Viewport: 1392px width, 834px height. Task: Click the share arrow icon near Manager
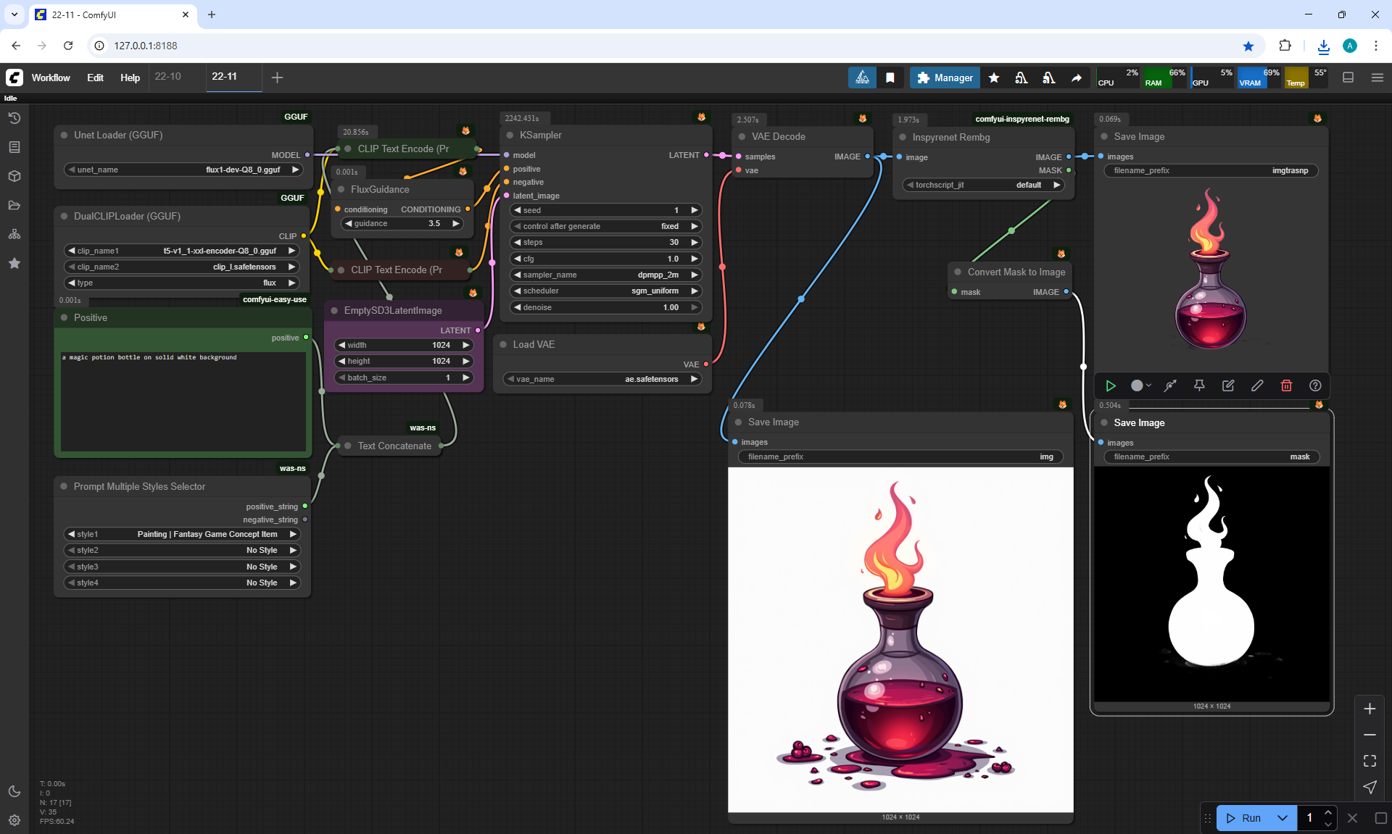coord(1077,78)
